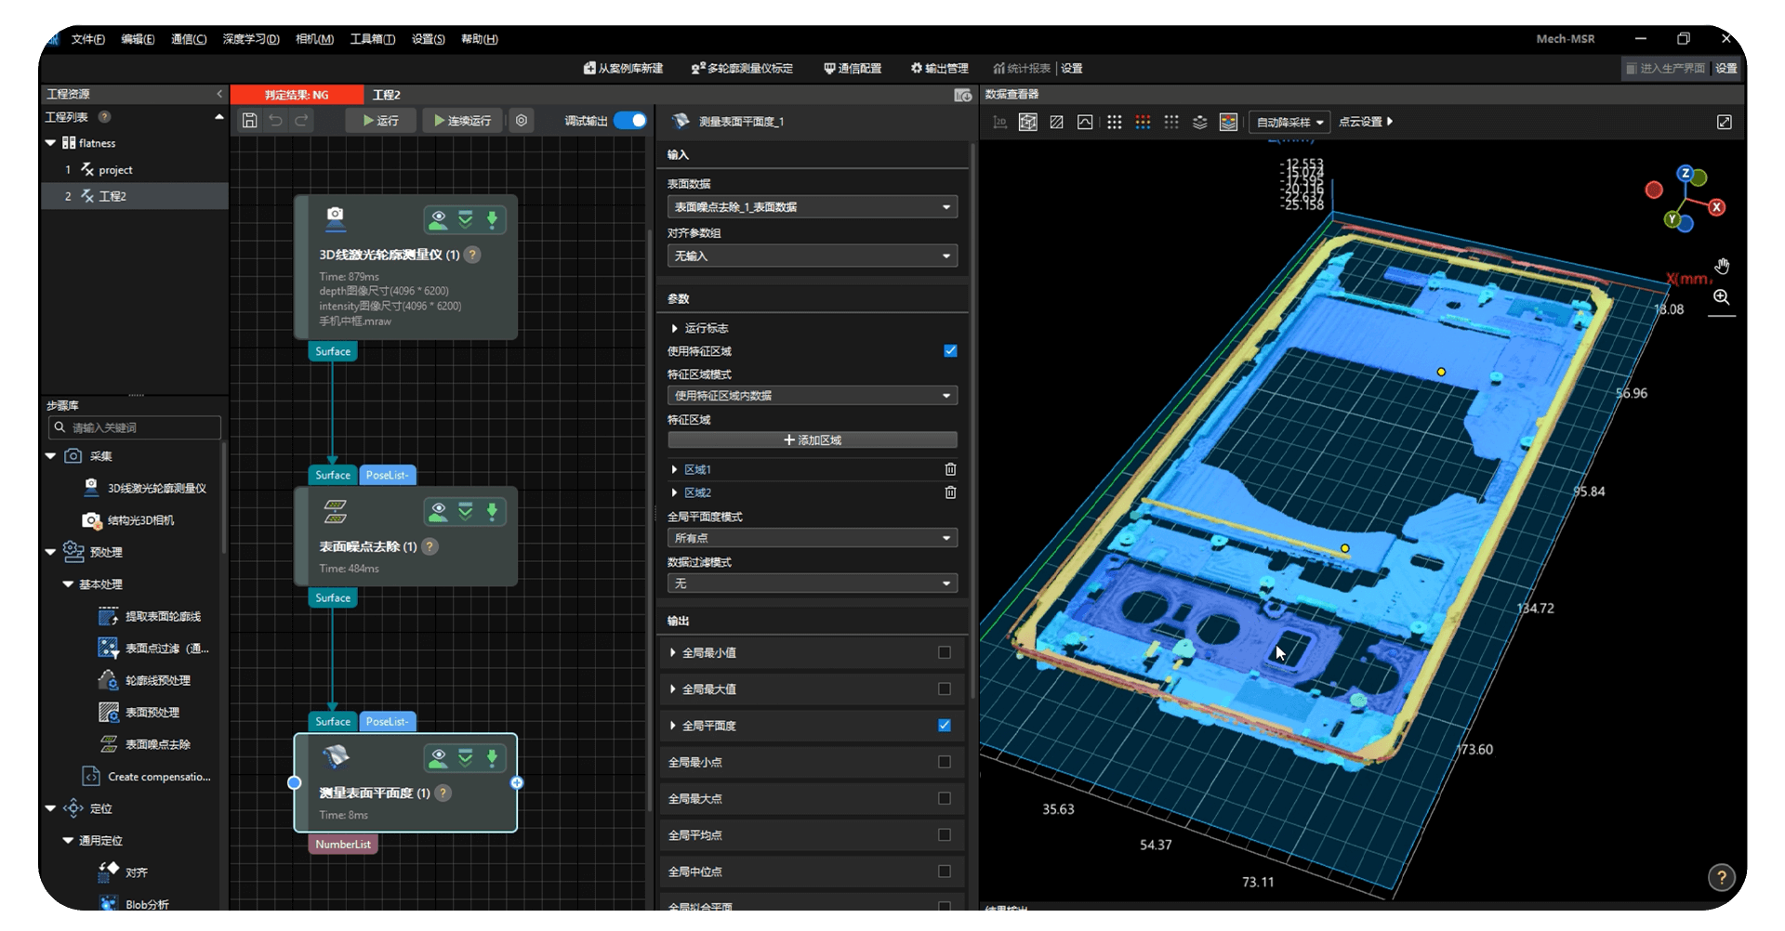Expand the 运行标志 parameter group
Viewport: 1785px width, 931px height.
(674, 328)
